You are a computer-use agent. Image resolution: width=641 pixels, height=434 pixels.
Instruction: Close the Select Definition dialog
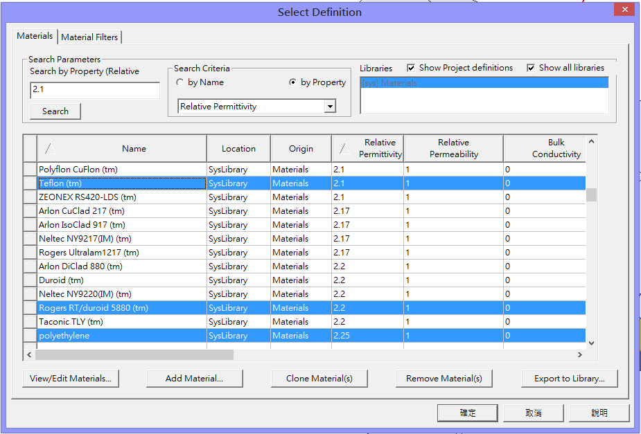[x=624, y=10]
